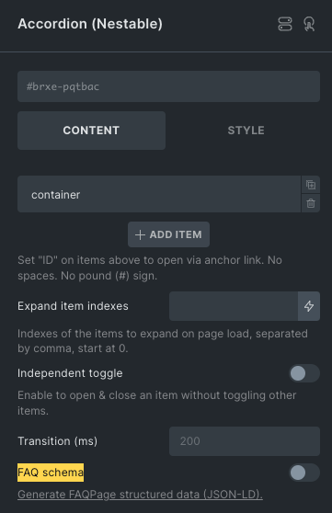Open dynamic data lightning bolt picker

(x=309, y=306)
